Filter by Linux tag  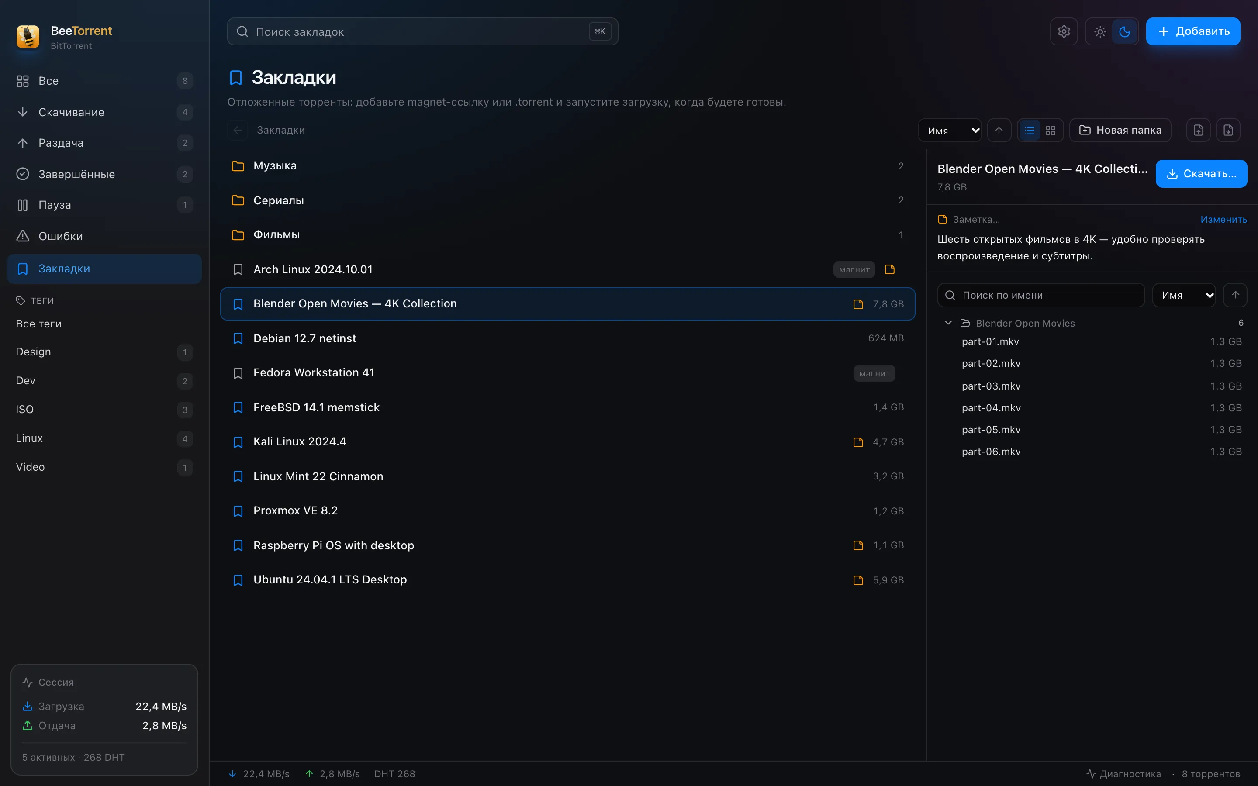pos(104,438)
